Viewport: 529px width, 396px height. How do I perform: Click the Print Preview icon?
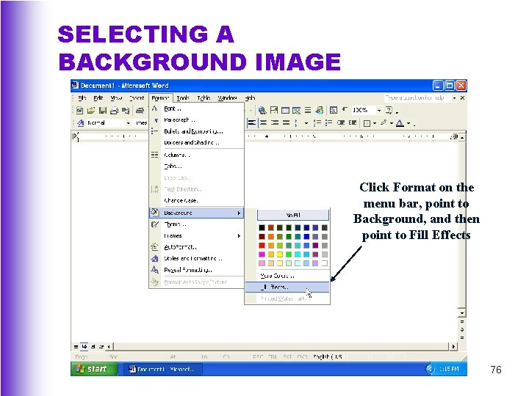tap(126, 110)
